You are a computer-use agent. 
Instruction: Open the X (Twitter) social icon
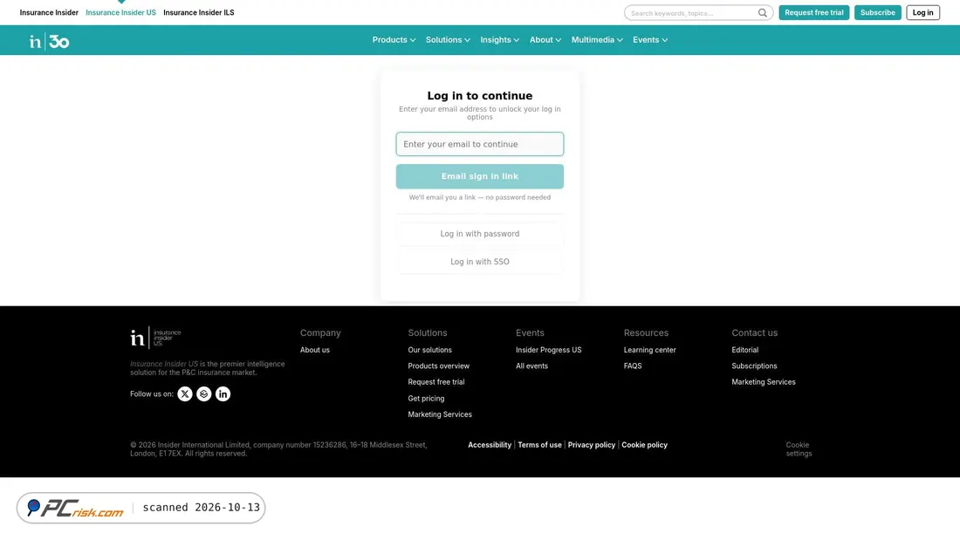pos(185,394)
